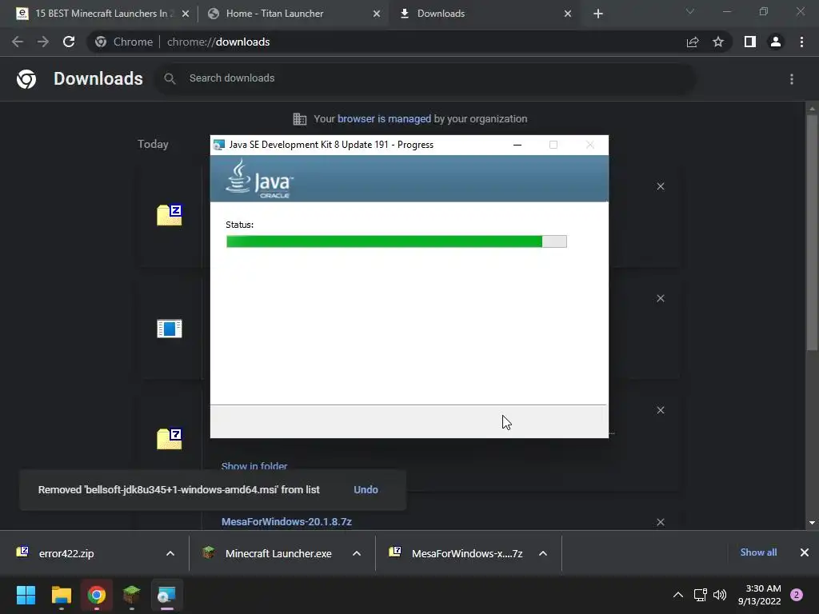Open the tab search chevron
Image resolution: width=819 pixels, height=614 pixels.
click(x=690, y=11)
